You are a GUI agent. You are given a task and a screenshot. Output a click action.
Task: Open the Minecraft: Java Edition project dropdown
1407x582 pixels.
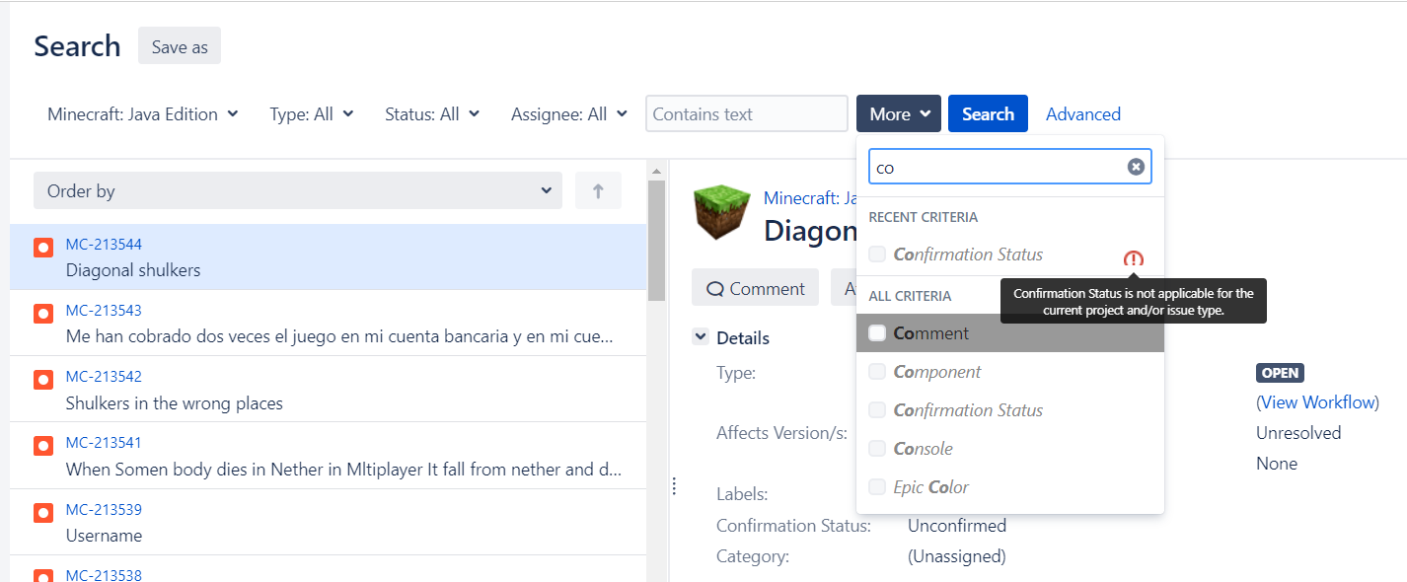pyautogui.click(x=143, y=114)
